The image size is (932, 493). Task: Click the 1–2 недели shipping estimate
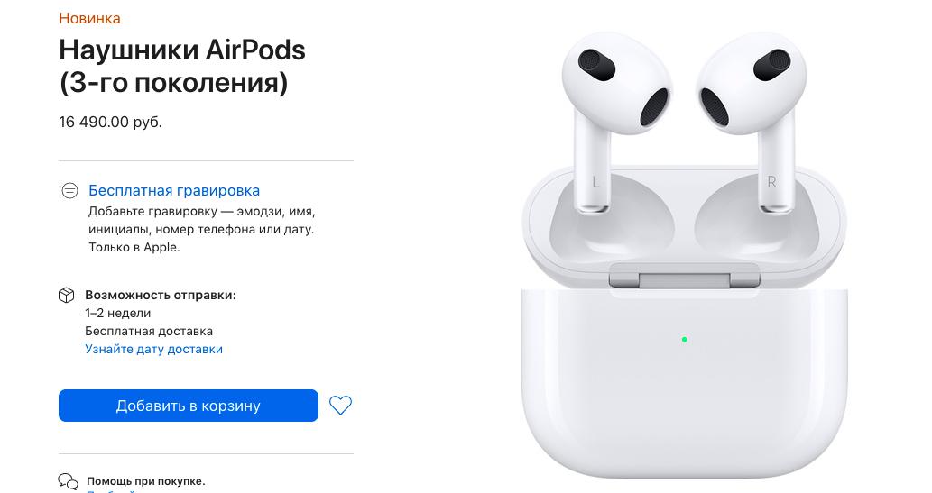pos(117,313)
